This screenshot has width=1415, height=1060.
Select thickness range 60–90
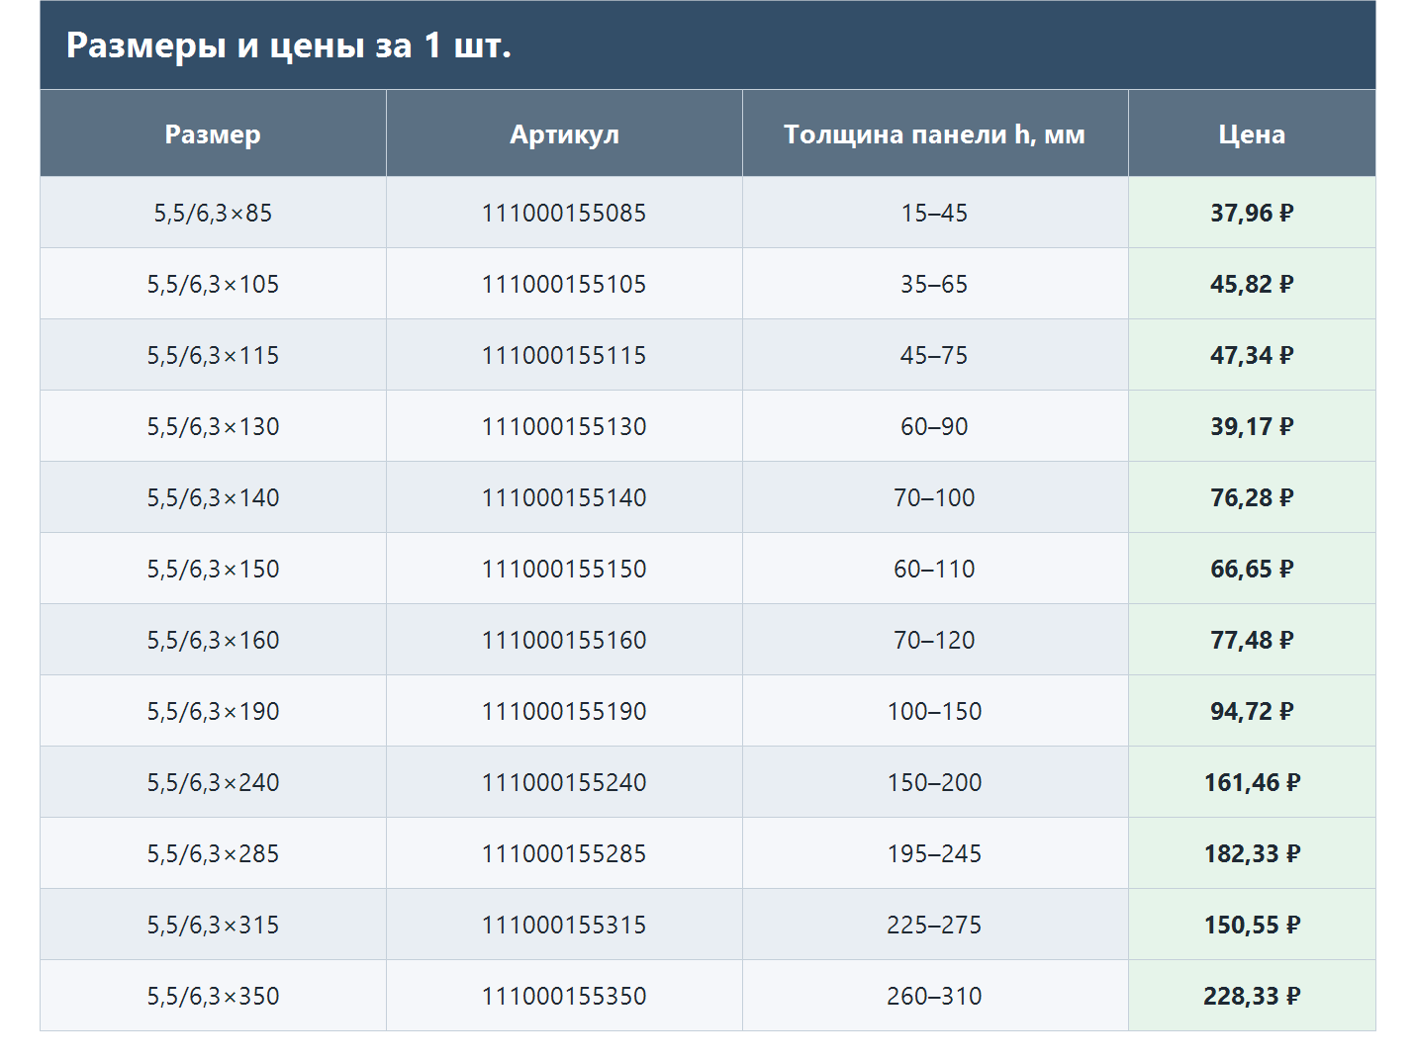point(934,426)
